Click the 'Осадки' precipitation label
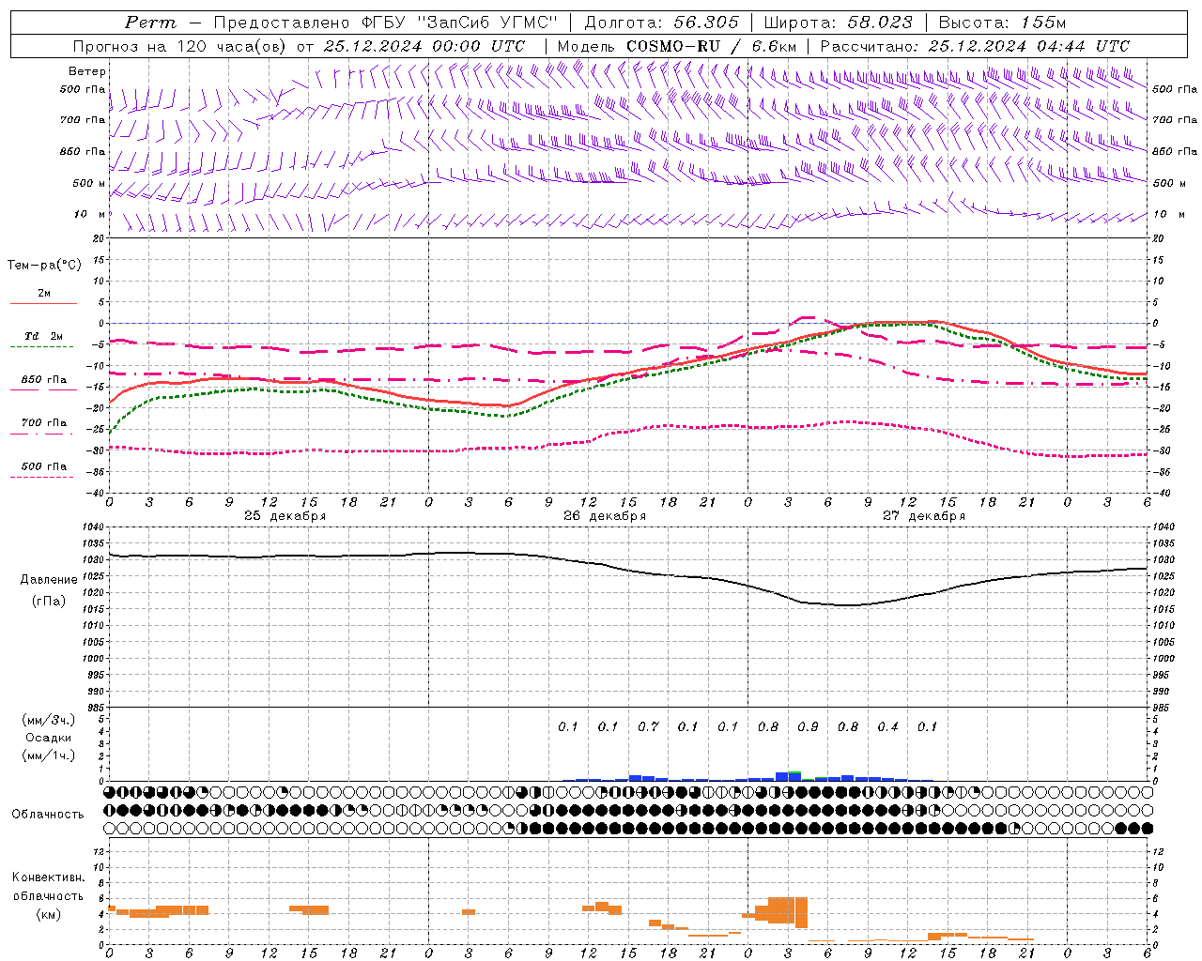This screenshot has height=961, width=1202. pos(49,738)
